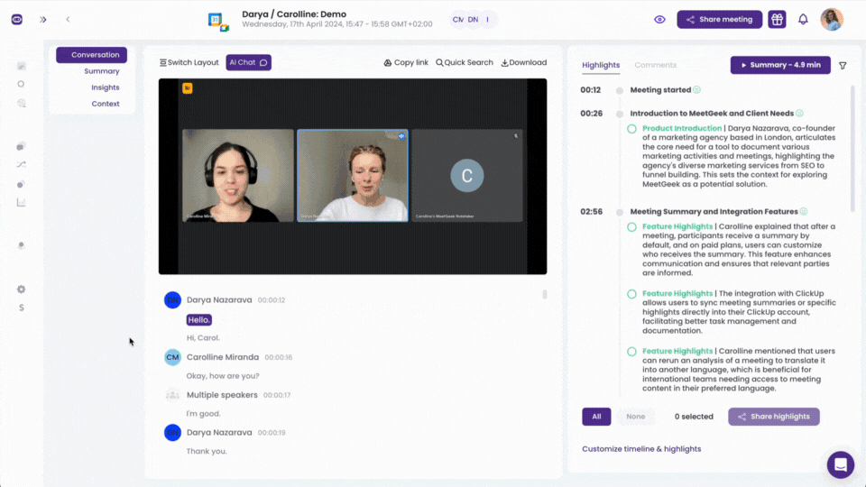Screen dimensions: 866x487
Task: Download the meeting recording
Action: click(523, 62)
